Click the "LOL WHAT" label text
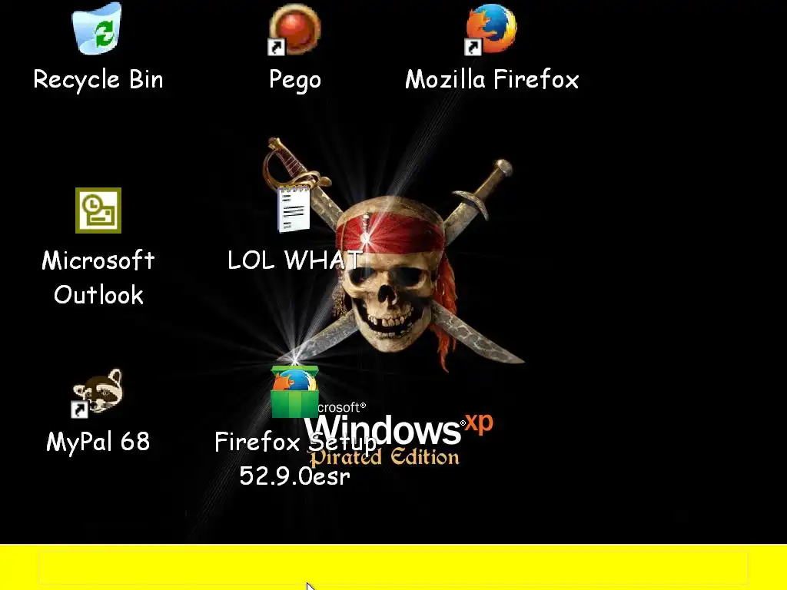Viewport: 787px width, 590px height. pyautogui.click(x=294, y=260)
